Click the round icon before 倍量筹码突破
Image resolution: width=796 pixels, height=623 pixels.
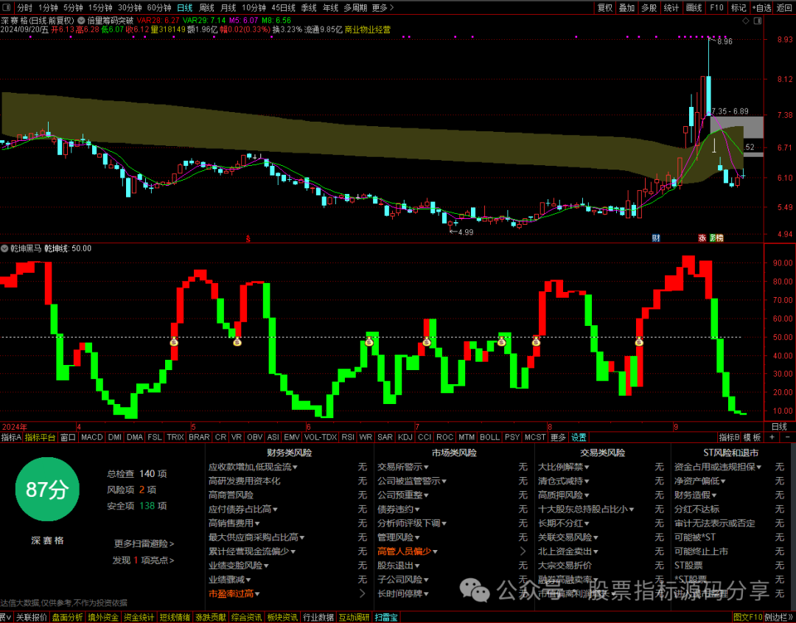tap(81, 21)
